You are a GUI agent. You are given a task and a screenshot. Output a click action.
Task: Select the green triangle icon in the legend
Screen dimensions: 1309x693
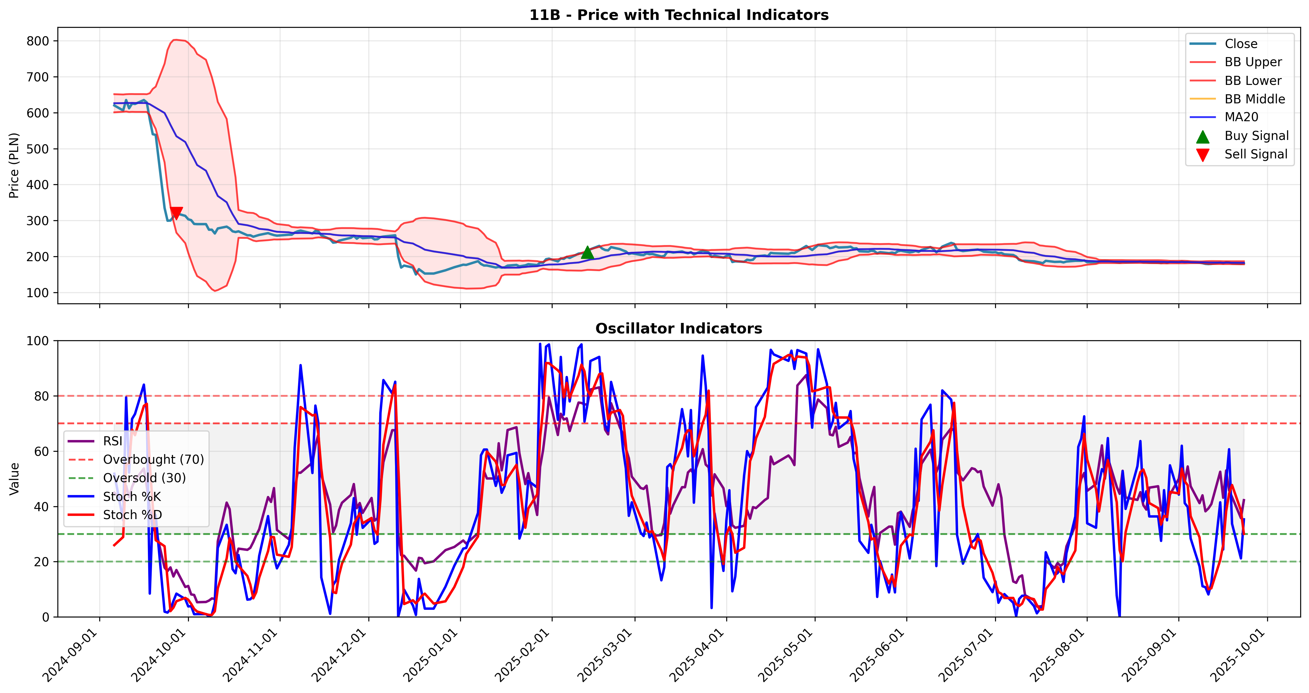pyautogui.click(x=1203, y=137)
